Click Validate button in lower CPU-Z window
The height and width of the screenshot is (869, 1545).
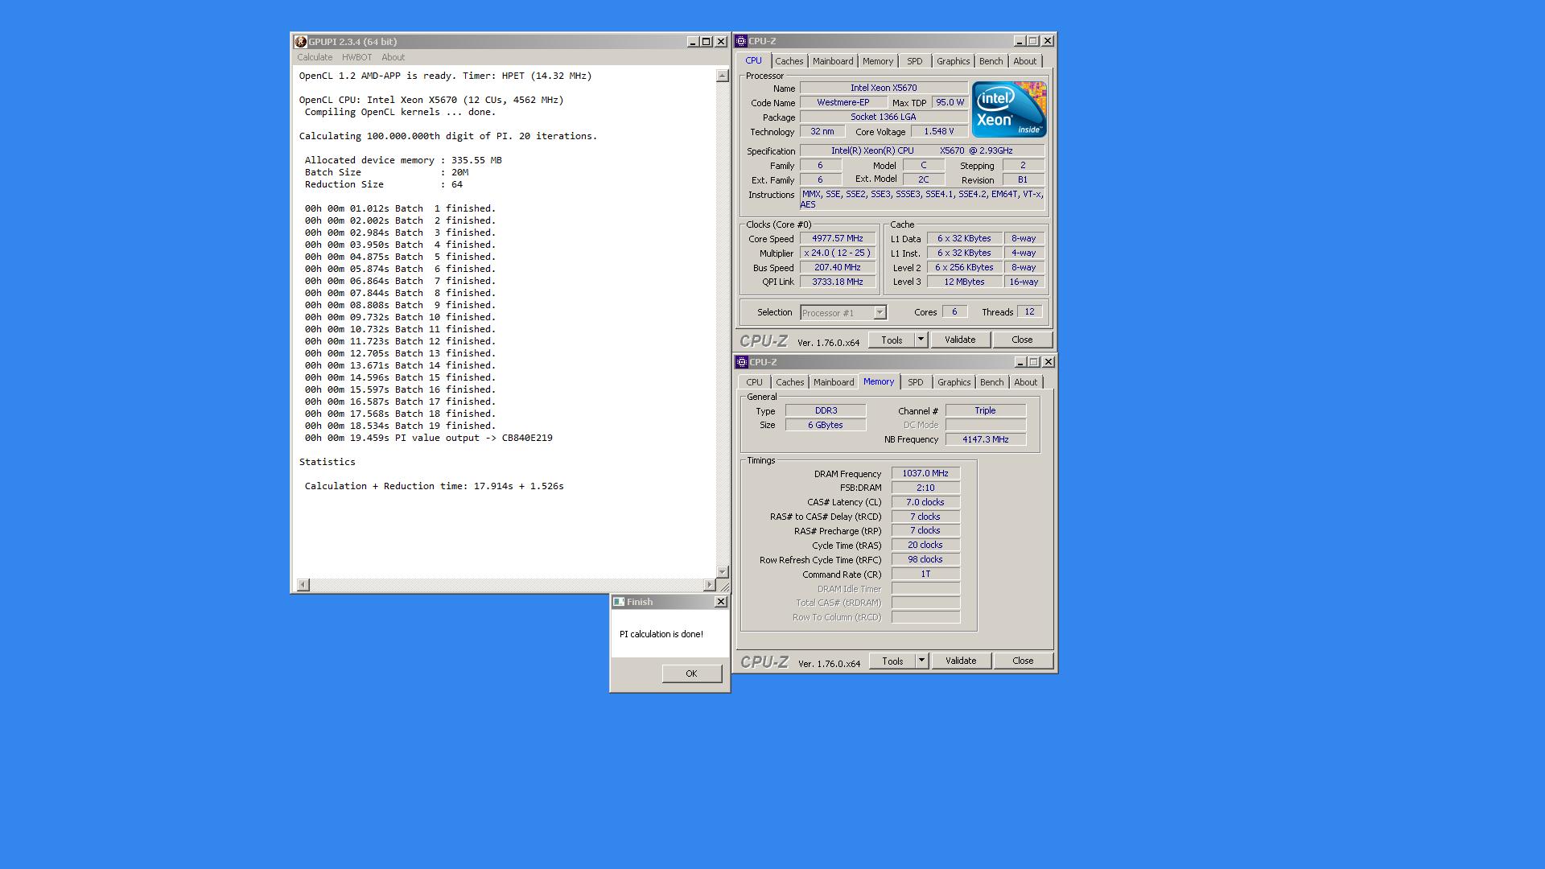[961, 661]
